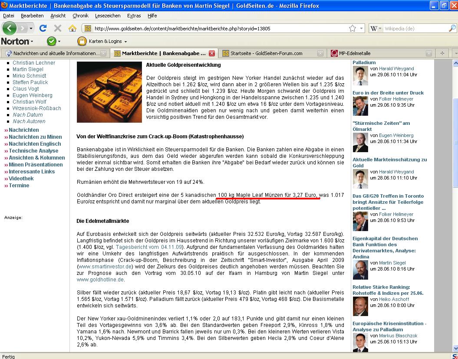Open Relative Stärke Ranking article
Image resolution: width=458 pixels, height=359 pixels.
pyautogui.click(x=388, y=290)
